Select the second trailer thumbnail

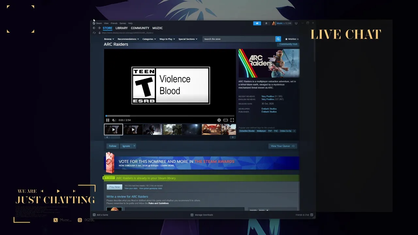tap(133, 130)
